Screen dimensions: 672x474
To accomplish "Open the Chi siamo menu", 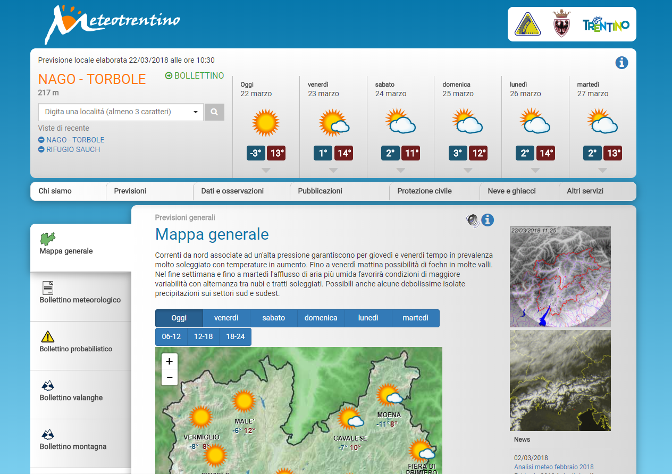I will click(x=68, y=191).
